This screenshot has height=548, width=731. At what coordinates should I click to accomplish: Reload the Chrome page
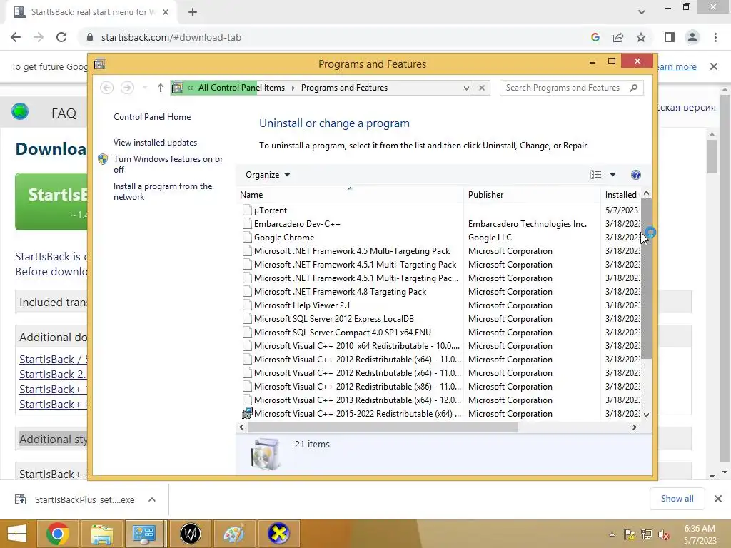coord(61,37)
